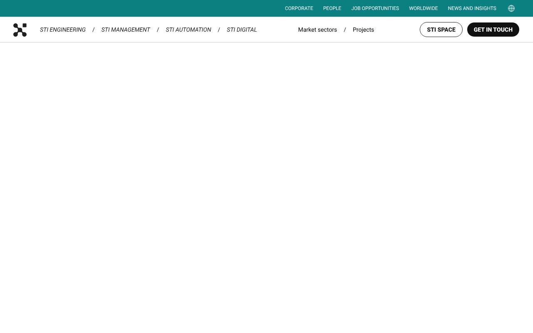Click the slash after STI MANAGEMENT

(x=158, y=30)
